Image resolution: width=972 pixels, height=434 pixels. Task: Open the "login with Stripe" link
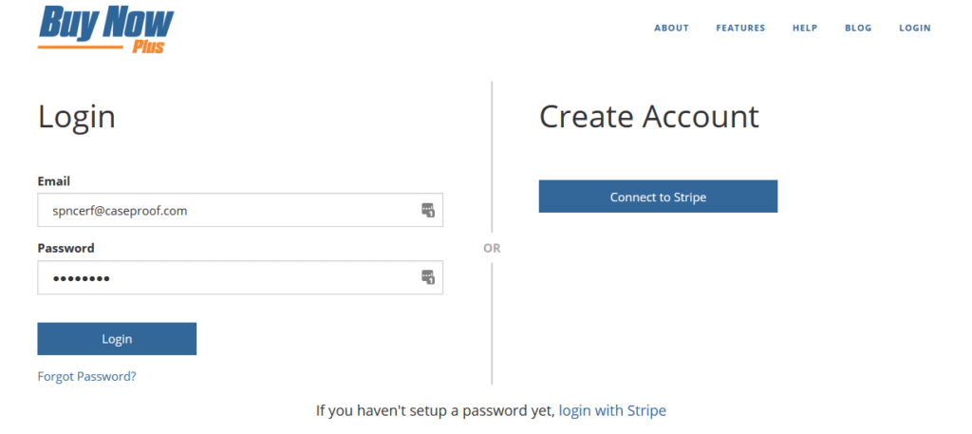(x=612, y=410)
